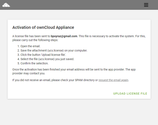This screenshot has height=125, width=158.
Task: Click the 'Once the activation has been finished' paragraph
Action: click(74, 71)
